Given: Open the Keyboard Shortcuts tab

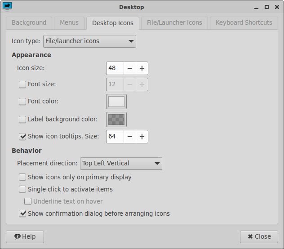Looking at the screenshot, I should coord(244,23).
